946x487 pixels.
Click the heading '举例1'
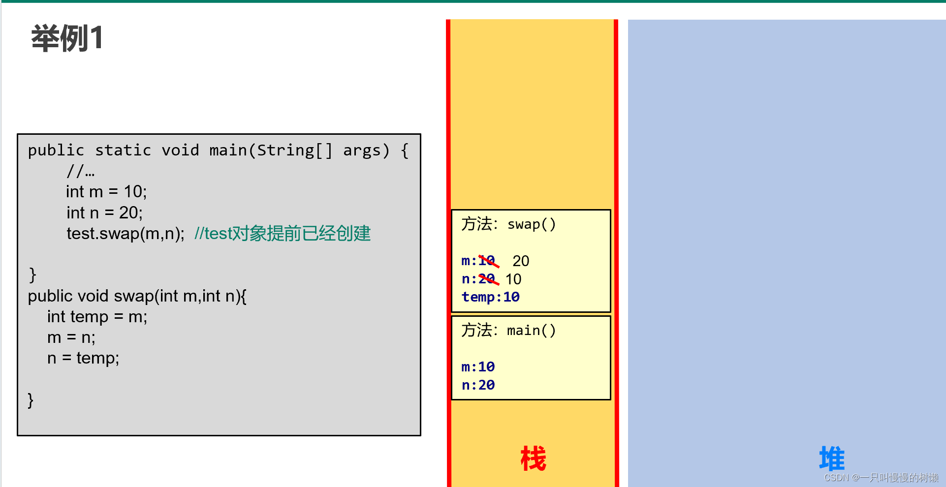coord(67,38)
